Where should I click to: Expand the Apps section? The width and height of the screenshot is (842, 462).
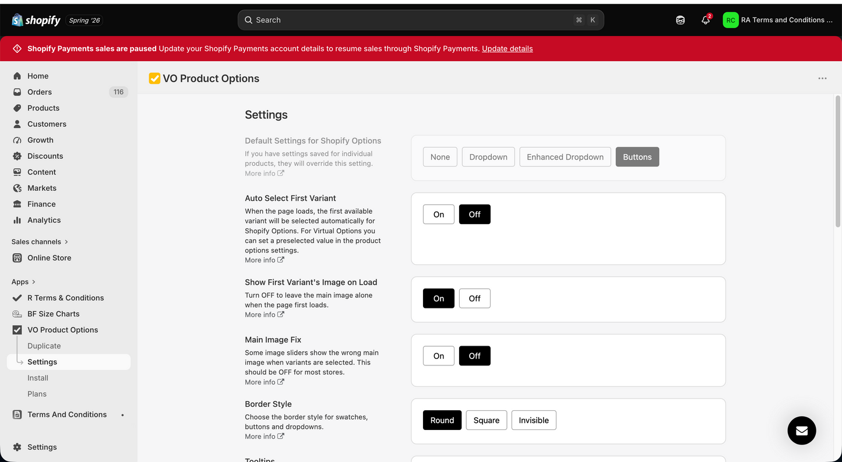tap(24, 282)
